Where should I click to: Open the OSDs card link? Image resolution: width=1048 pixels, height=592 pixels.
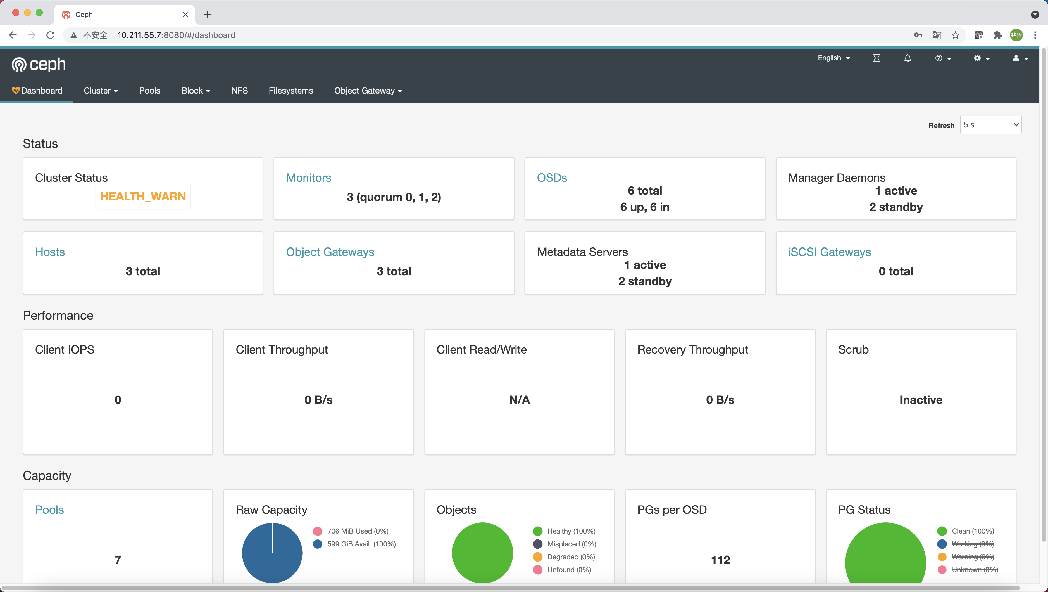click(x=552, y=178)
